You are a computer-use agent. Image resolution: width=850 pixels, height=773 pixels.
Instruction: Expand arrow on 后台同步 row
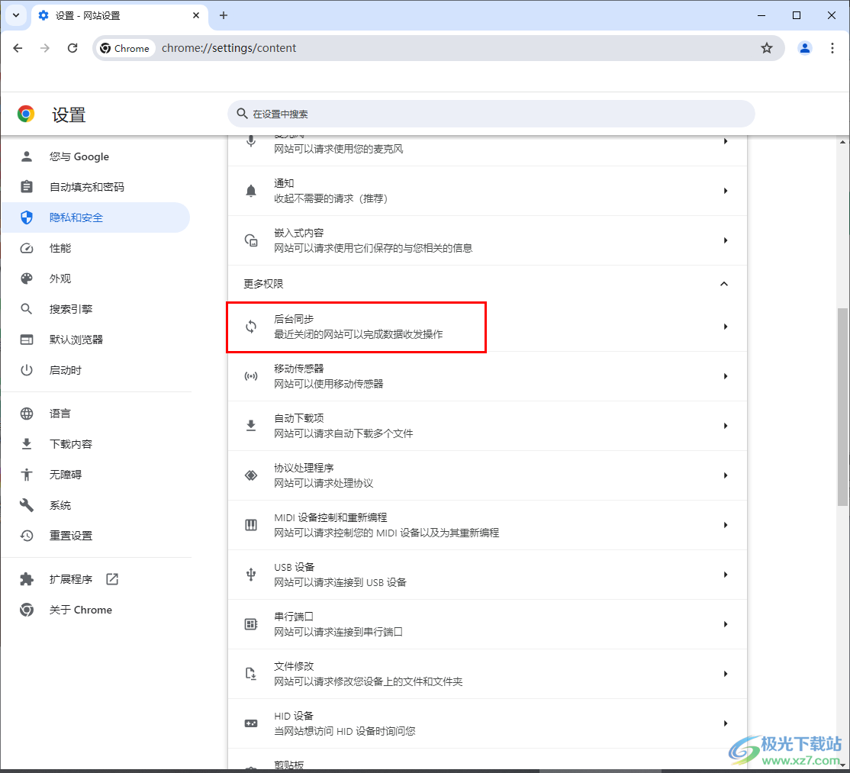point(726,327)
